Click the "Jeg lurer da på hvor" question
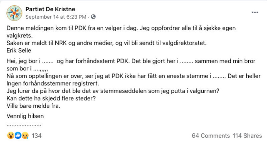This screenshot has width=267, height=143. click(113, 91)
